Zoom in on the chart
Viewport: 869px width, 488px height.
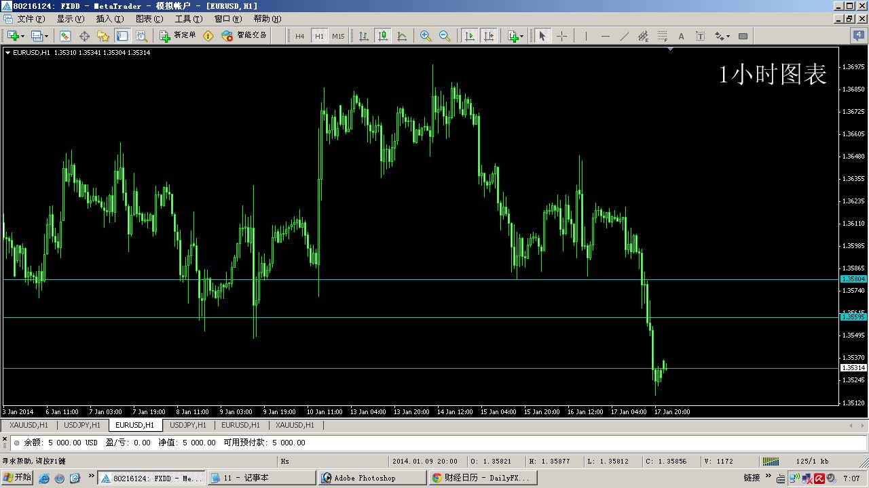426,36
